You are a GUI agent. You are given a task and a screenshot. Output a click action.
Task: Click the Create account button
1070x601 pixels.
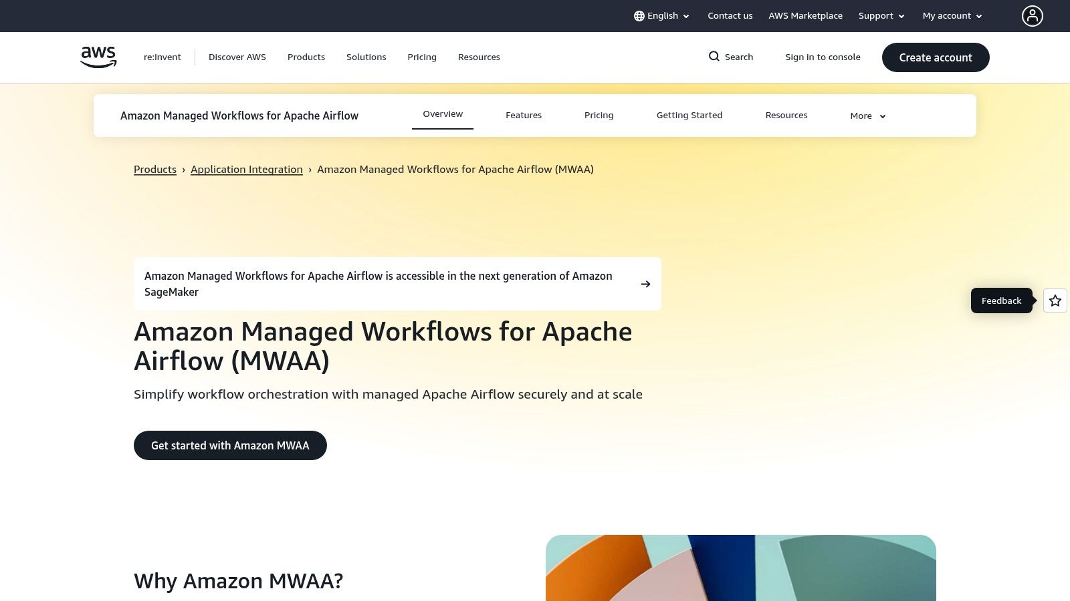(x=936, y=57)
